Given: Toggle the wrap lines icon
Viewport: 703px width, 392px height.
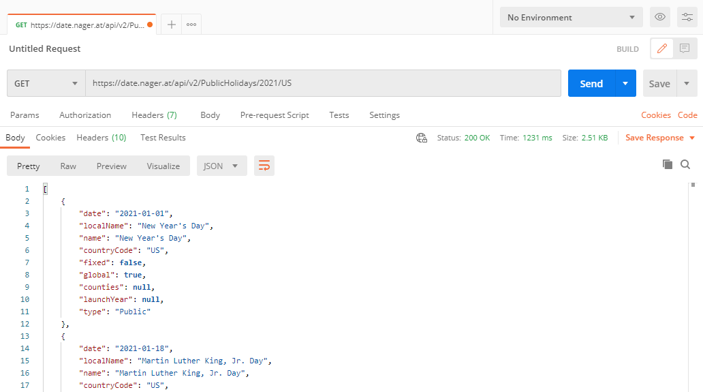Looking at the screenshot, I should coord(264,166).
